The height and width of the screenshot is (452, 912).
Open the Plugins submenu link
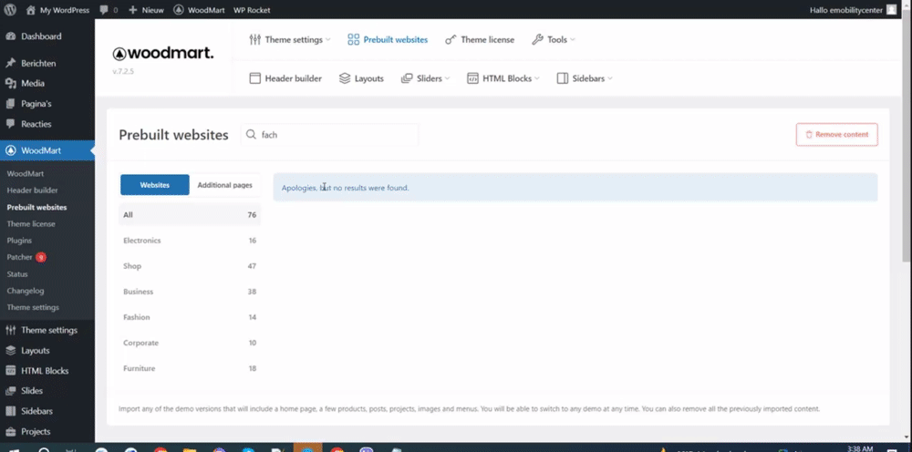(x=19, y=240)
